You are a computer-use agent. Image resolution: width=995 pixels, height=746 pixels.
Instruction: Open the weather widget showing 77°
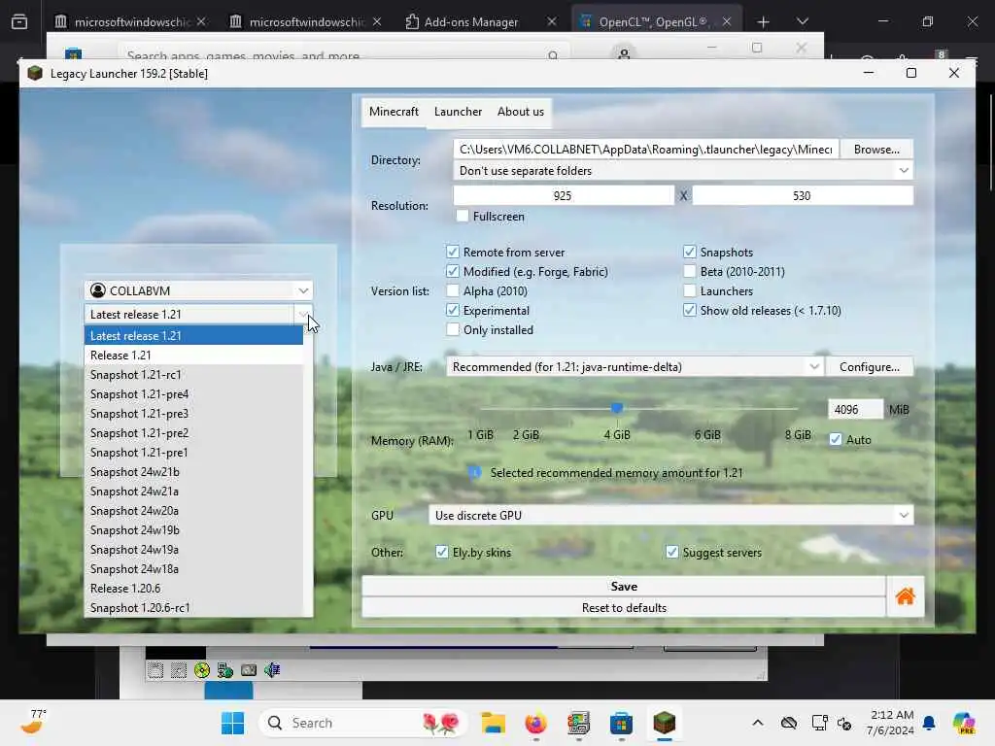33,722
